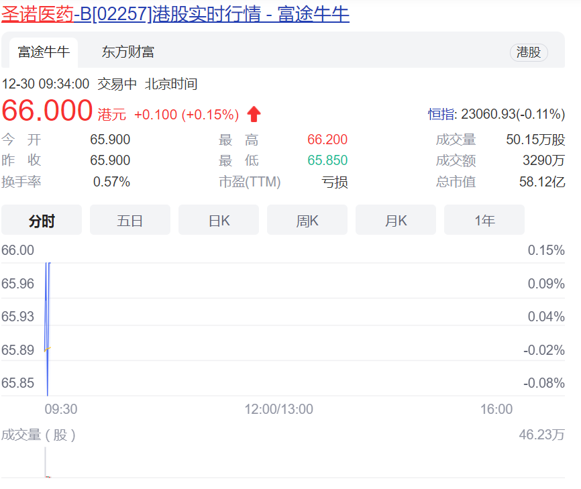Click the 总市值 value 58.12亿
Image resolution: width=581 pixels, height=489 pixels.
(542, 182)
